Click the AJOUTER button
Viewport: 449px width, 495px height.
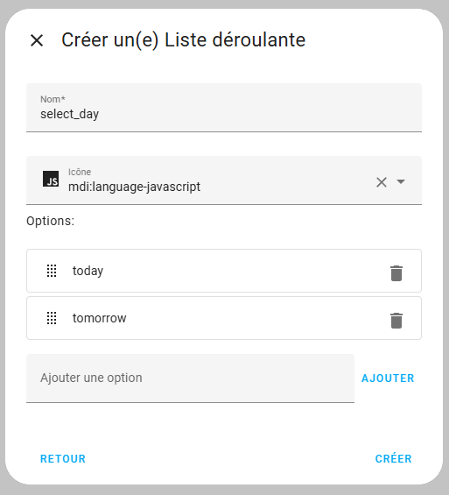tap(388, 378)
